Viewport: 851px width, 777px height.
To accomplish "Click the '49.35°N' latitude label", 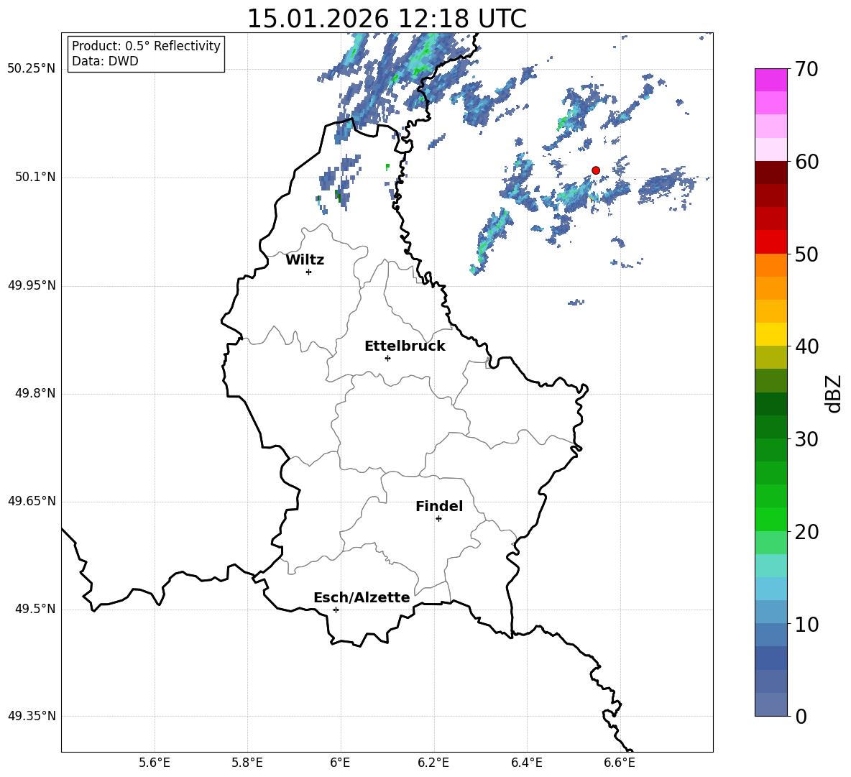I will (32, 716).
